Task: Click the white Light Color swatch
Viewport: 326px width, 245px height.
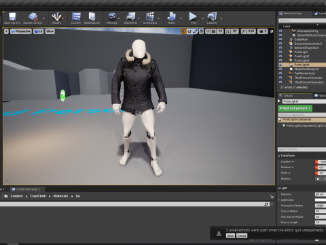Action: [x=321, y=200]
